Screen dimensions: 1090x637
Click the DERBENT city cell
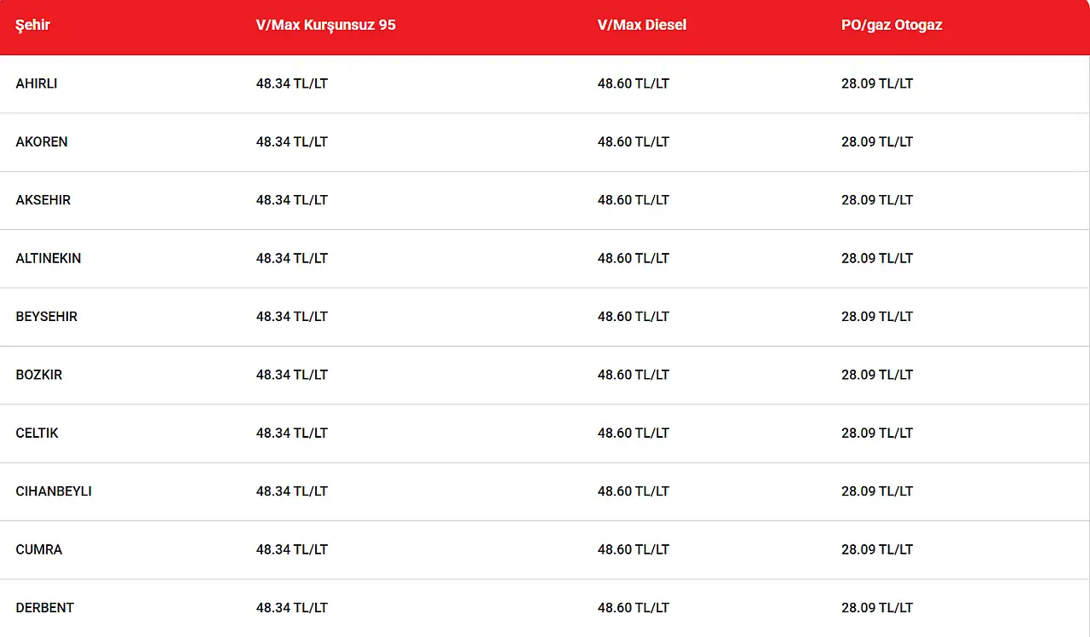[x=45, y=608]
